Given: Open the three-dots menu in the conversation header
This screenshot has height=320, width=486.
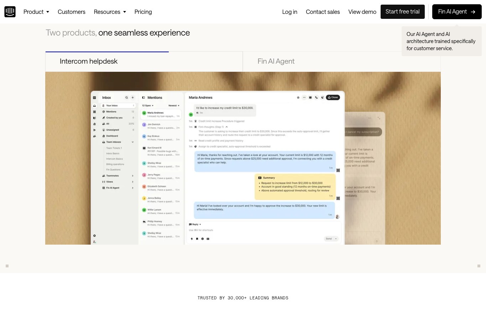Looking at the screenshot, I should tap(304, 97).
